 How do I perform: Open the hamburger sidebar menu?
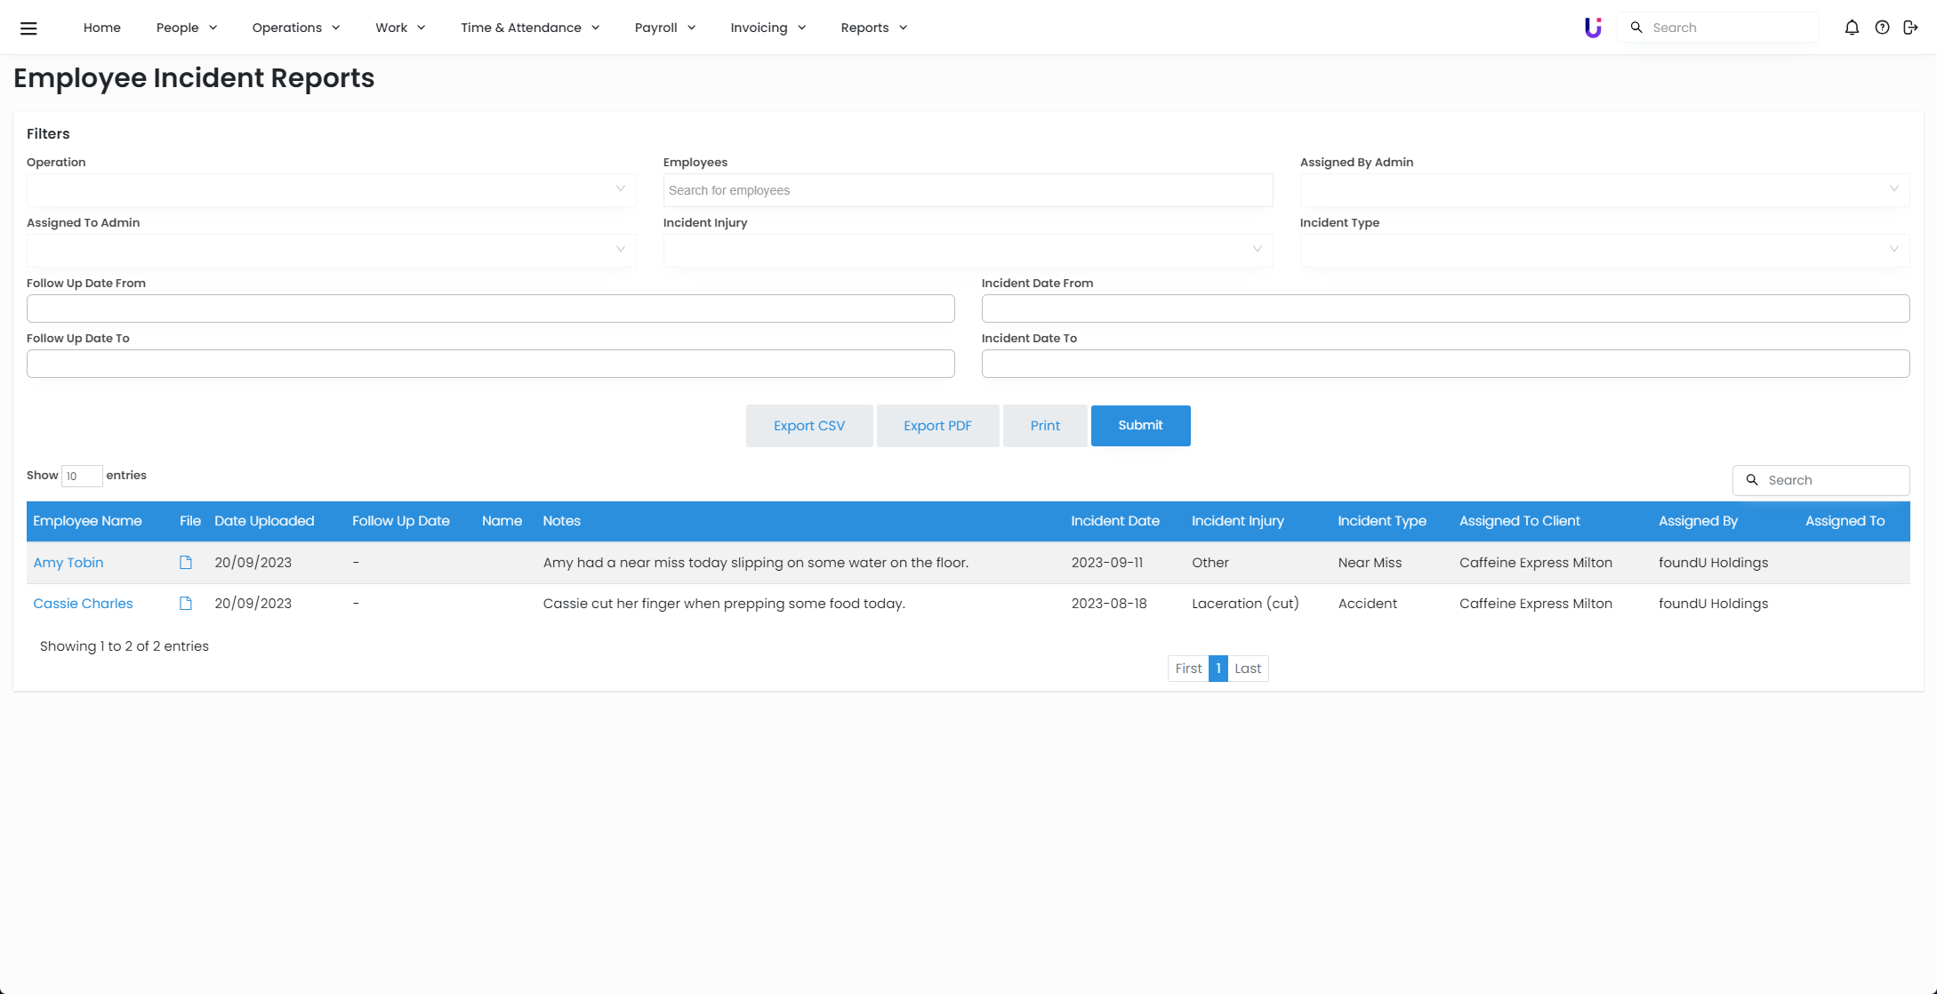click(28, 28)
